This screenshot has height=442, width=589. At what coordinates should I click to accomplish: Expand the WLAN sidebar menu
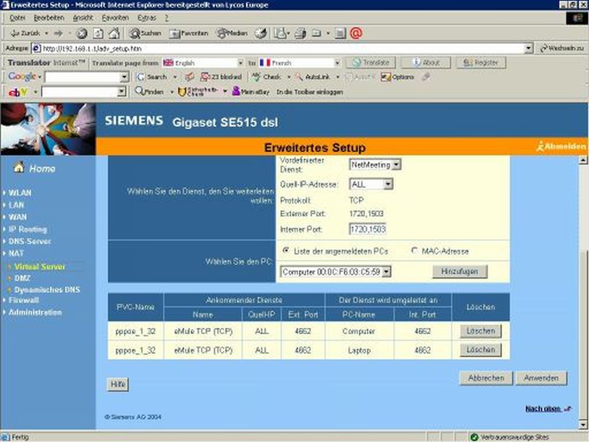point(20,193)
